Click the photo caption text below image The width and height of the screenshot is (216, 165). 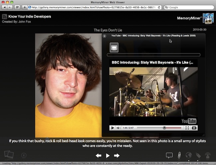(107, 143)
